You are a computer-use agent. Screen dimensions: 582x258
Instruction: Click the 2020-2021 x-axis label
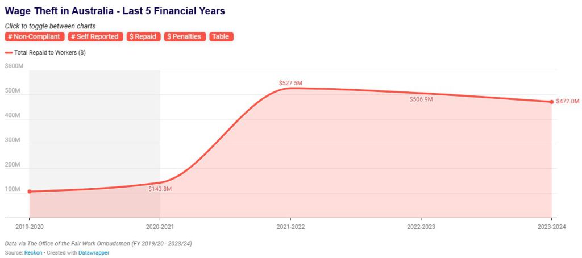click(160, 226)
